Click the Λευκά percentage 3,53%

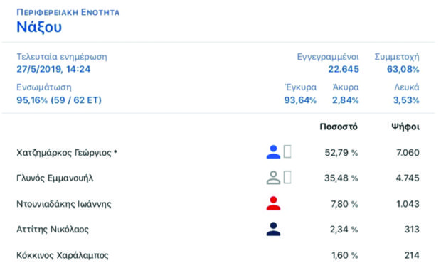(406, 100)
